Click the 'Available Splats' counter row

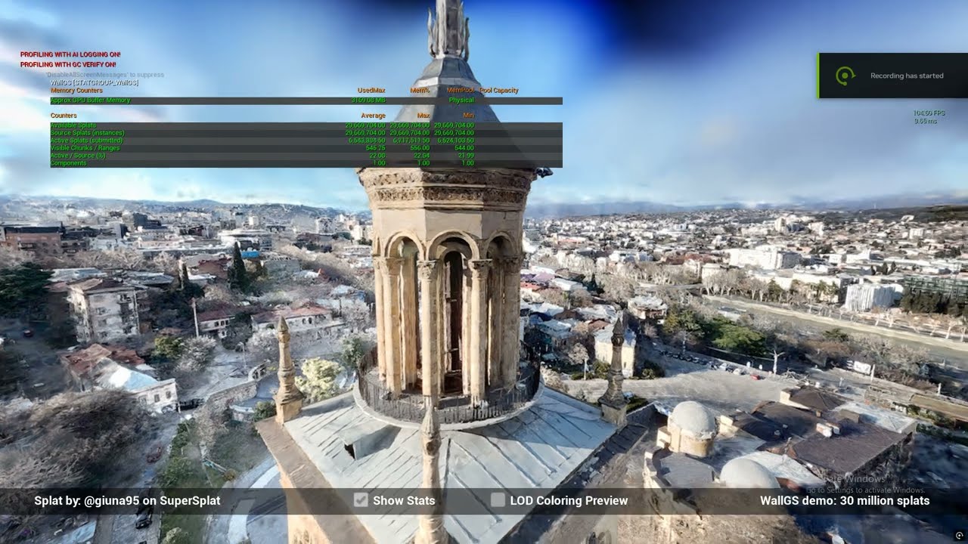click(306, 125)
